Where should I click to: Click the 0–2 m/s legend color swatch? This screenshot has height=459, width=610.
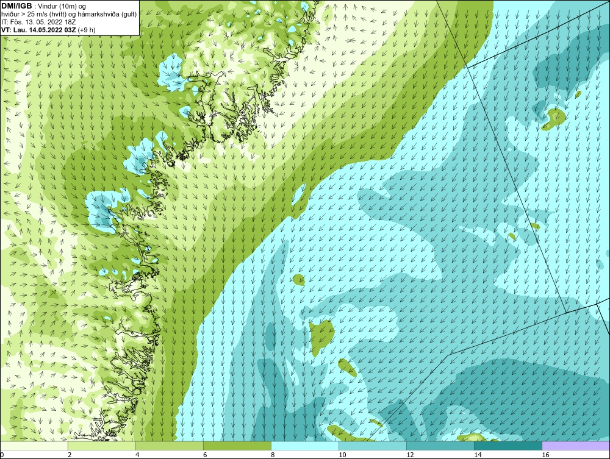[x=34, y=446]
